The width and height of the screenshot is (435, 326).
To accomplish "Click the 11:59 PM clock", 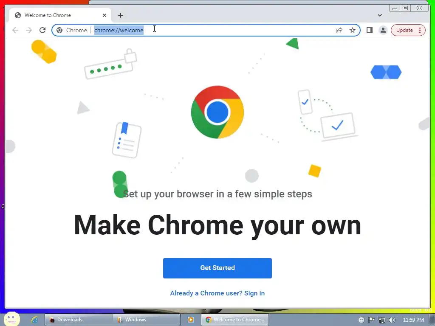I will pos(413,320).
